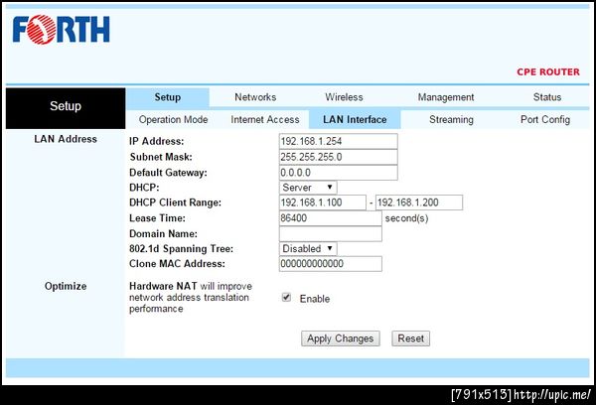Open the Setup top tab
596x405 pixels.
pos(167,97)
